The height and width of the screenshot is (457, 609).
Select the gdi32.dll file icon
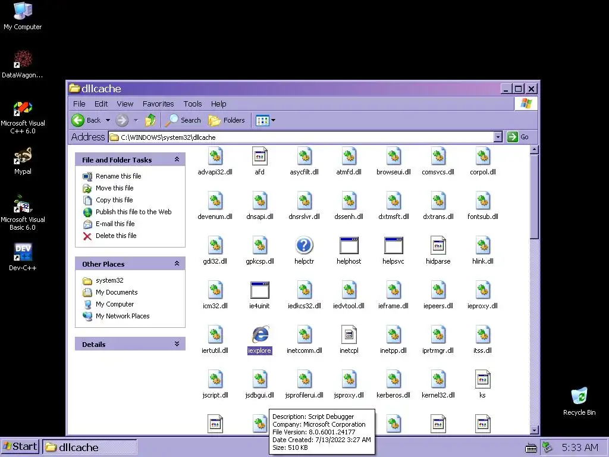215,246
